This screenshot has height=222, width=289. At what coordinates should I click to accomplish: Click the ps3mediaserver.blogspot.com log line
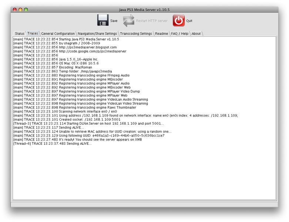(x=65, y=47)
